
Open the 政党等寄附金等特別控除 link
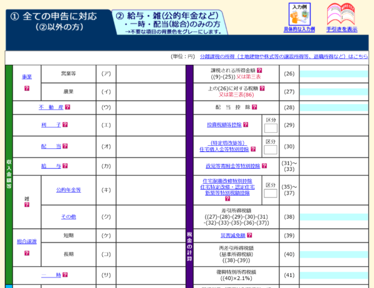[233, 166]
